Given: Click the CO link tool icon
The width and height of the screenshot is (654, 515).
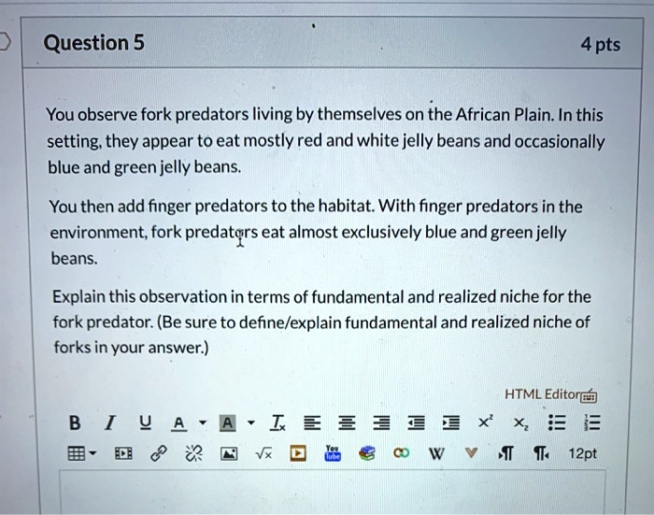Looking at the screenshot, I should [x=401, y=452].
